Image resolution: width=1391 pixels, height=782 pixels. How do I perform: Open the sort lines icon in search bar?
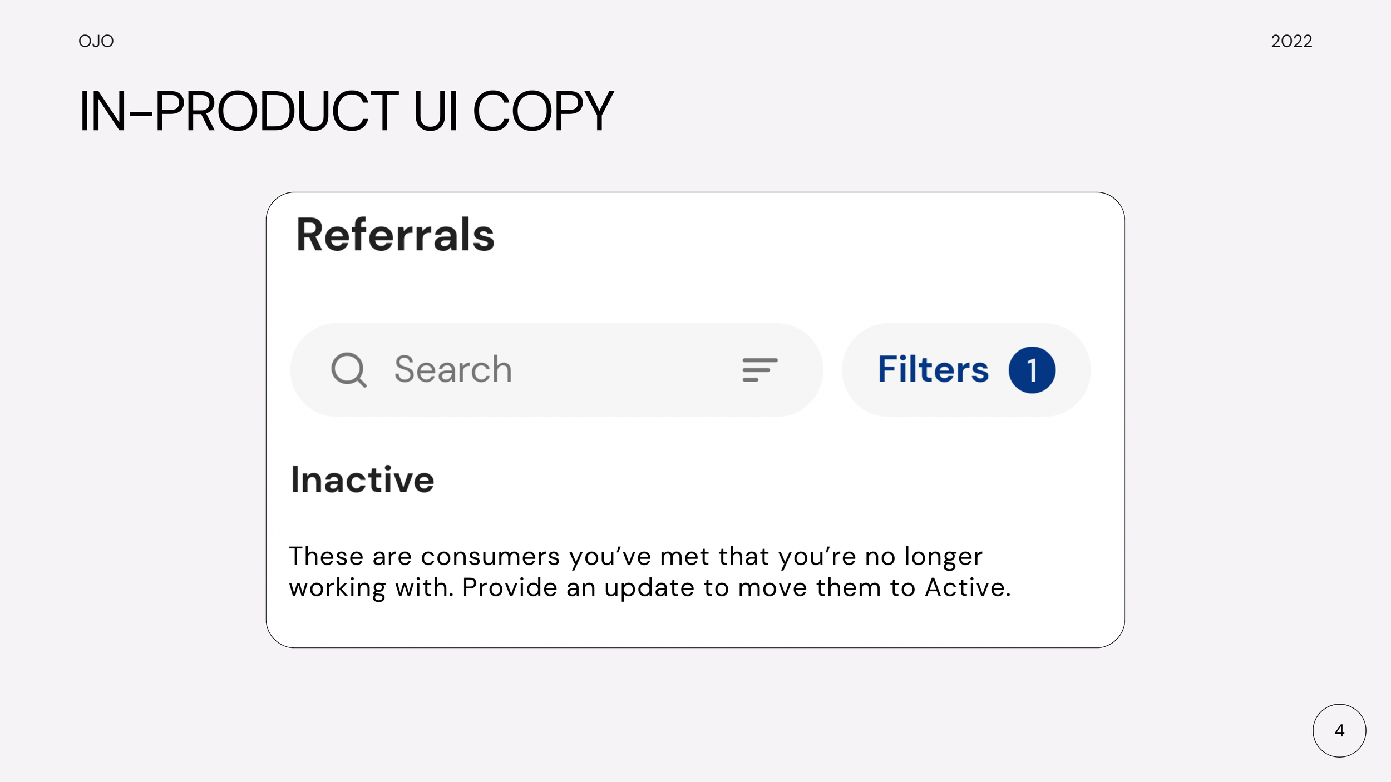tap(759, 370)
